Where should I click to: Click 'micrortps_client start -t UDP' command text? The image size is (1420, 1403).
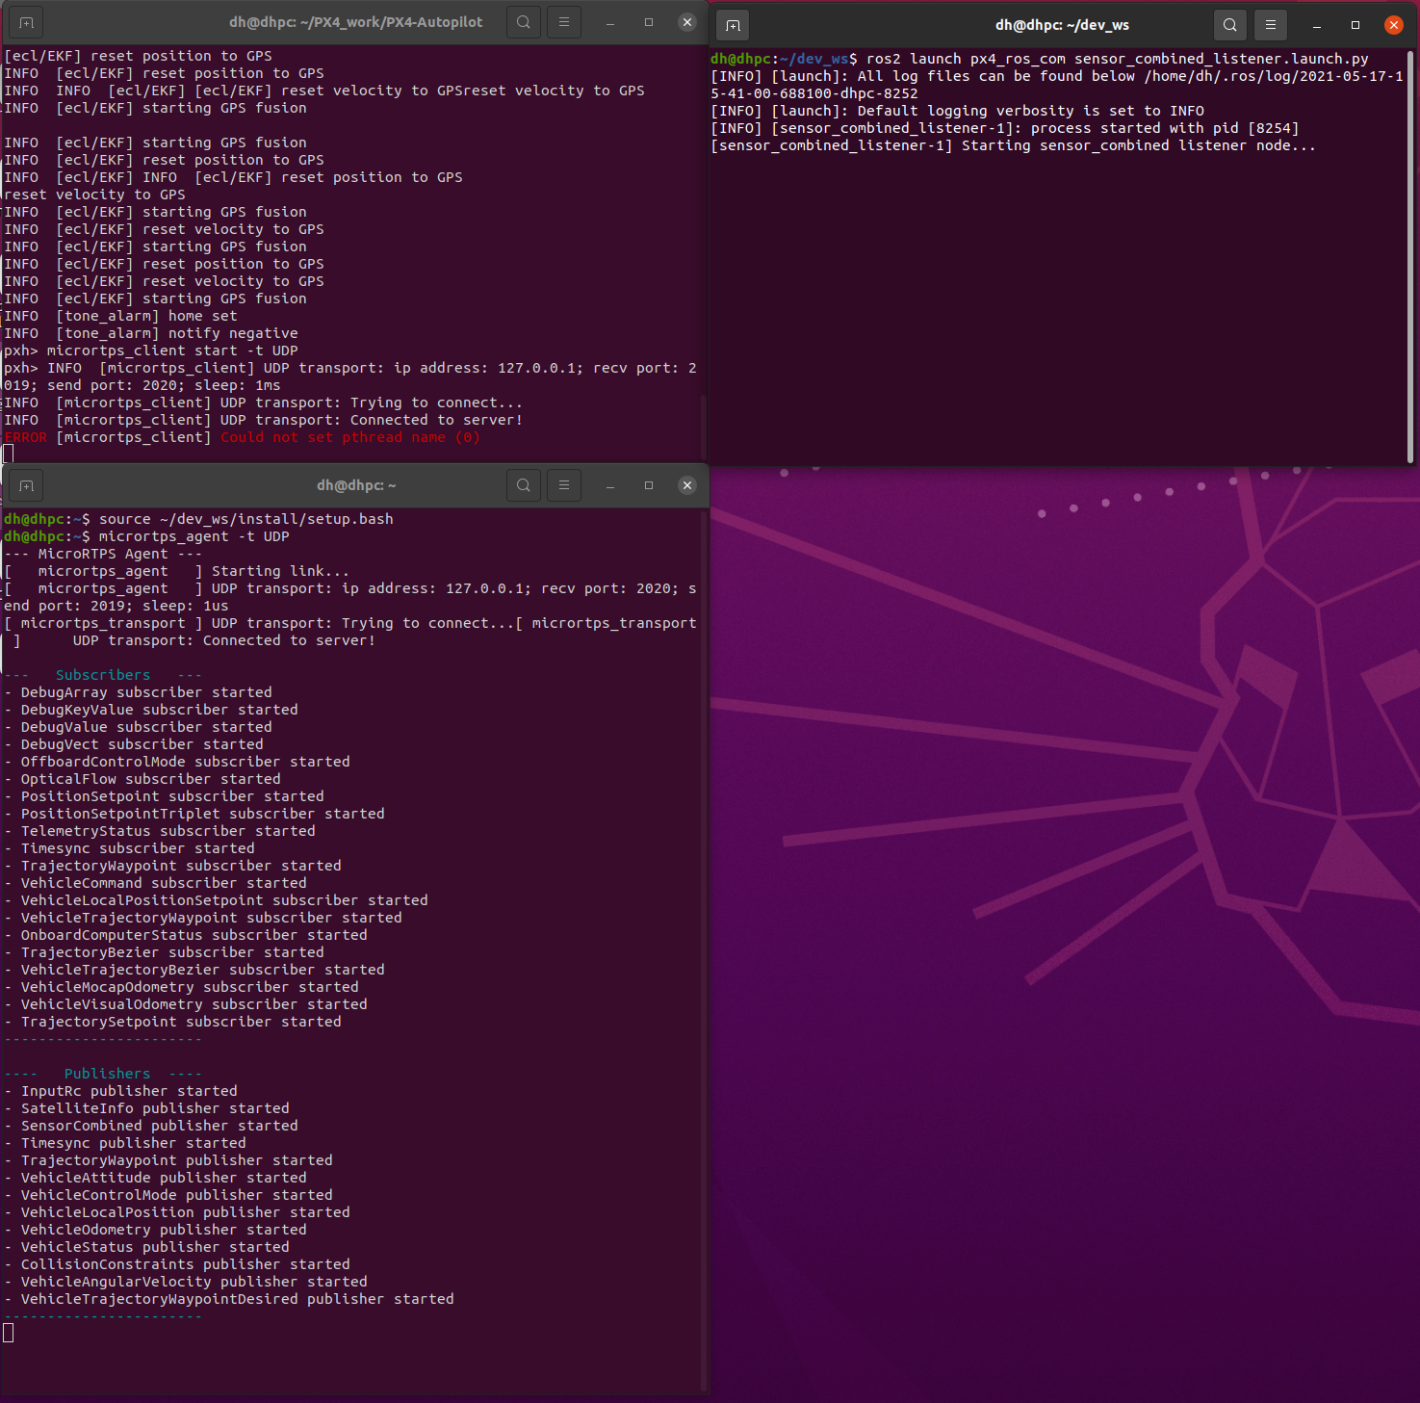tap(172, 351)
